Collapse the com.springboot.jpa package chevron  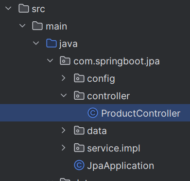(x=50, y=60)
